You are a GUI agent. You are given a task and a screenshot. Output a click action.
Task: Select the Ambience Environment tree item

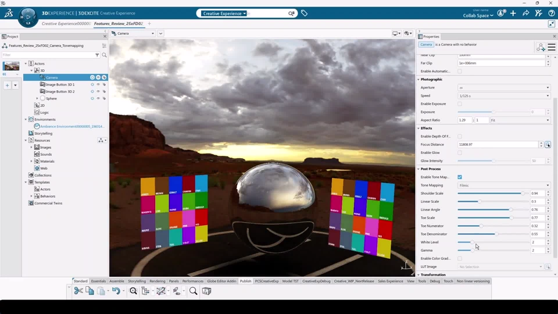[72, 126]
